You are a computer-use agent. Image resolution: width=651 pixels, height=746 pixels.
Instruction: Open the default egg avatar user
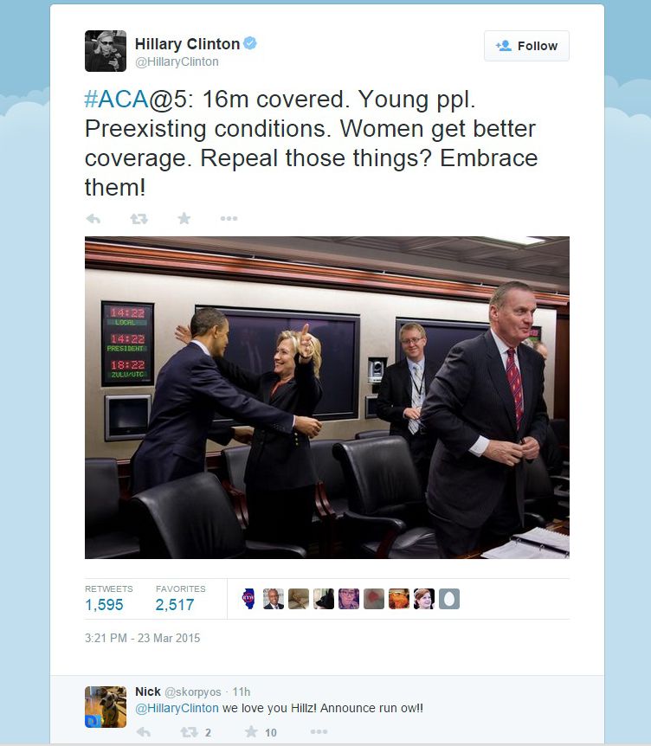tap(449, 599)
